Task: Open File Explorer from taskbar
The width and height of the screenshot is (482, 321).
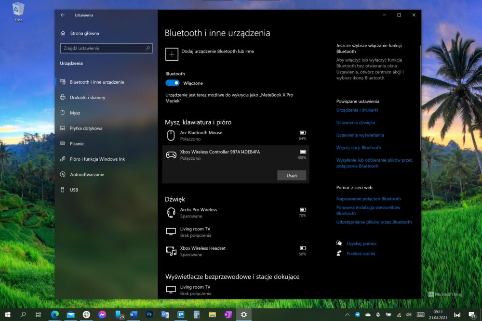Action: 212,315
